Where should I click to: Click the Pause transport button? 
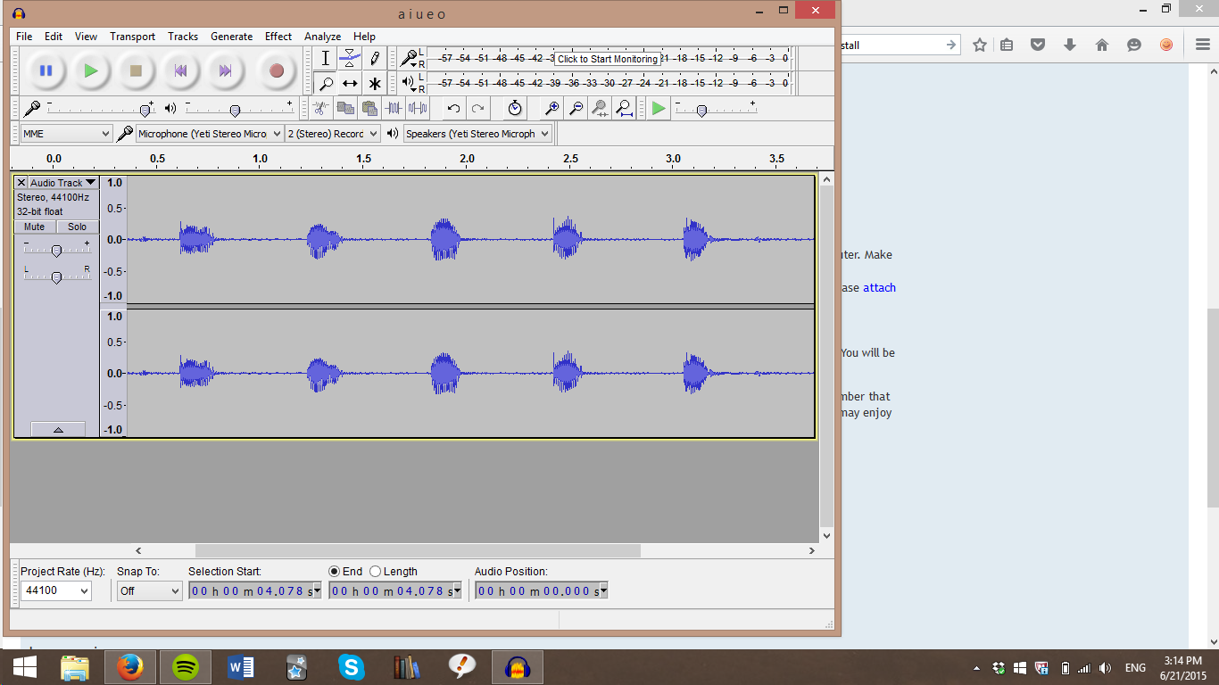pyautogui.click(x=46, y=70)
